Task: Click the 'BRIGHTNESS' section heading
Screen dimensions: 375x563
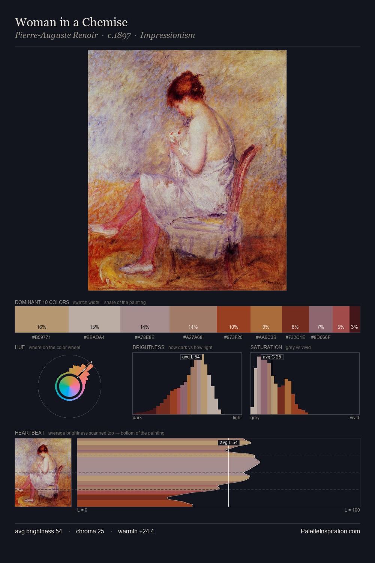Action: [x=148, y=347]
